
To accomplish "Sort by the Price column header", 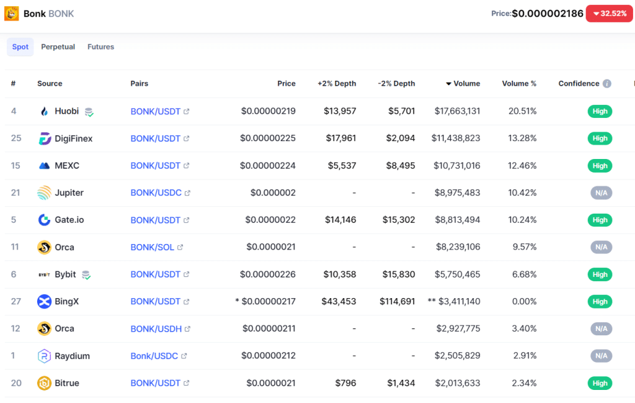I will pos(286,84).
